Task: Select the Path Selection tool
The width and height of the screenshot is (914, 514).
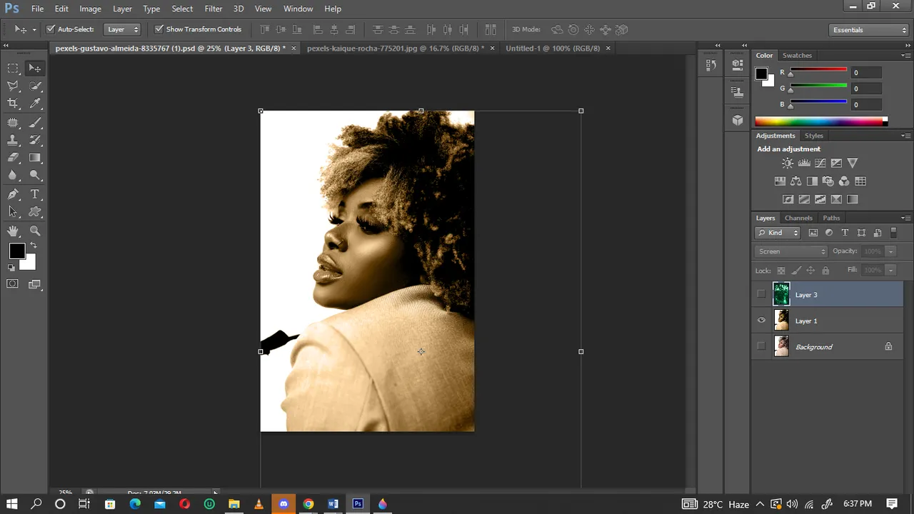Action: pos(13,212)
